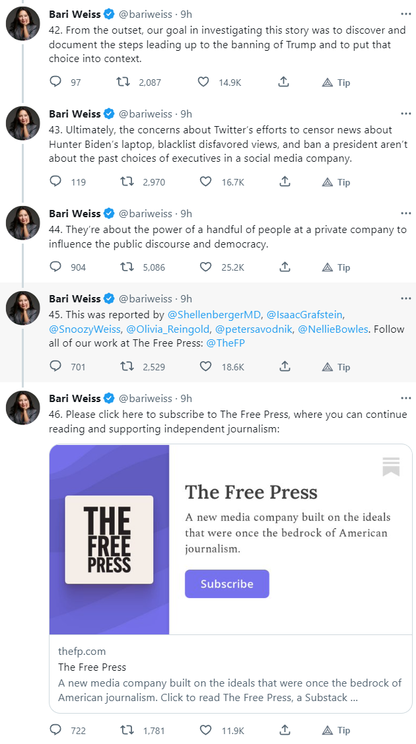Reply to tweet 42 about banning of Trump

pos(56,83)
